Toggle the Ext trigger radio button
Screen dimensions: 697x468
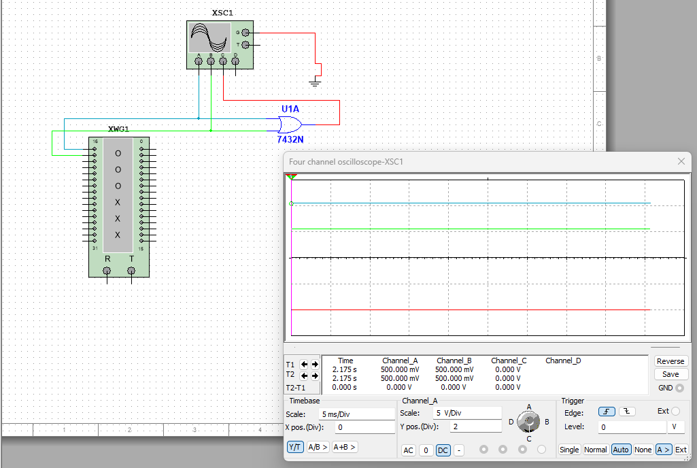coord(676,411)
